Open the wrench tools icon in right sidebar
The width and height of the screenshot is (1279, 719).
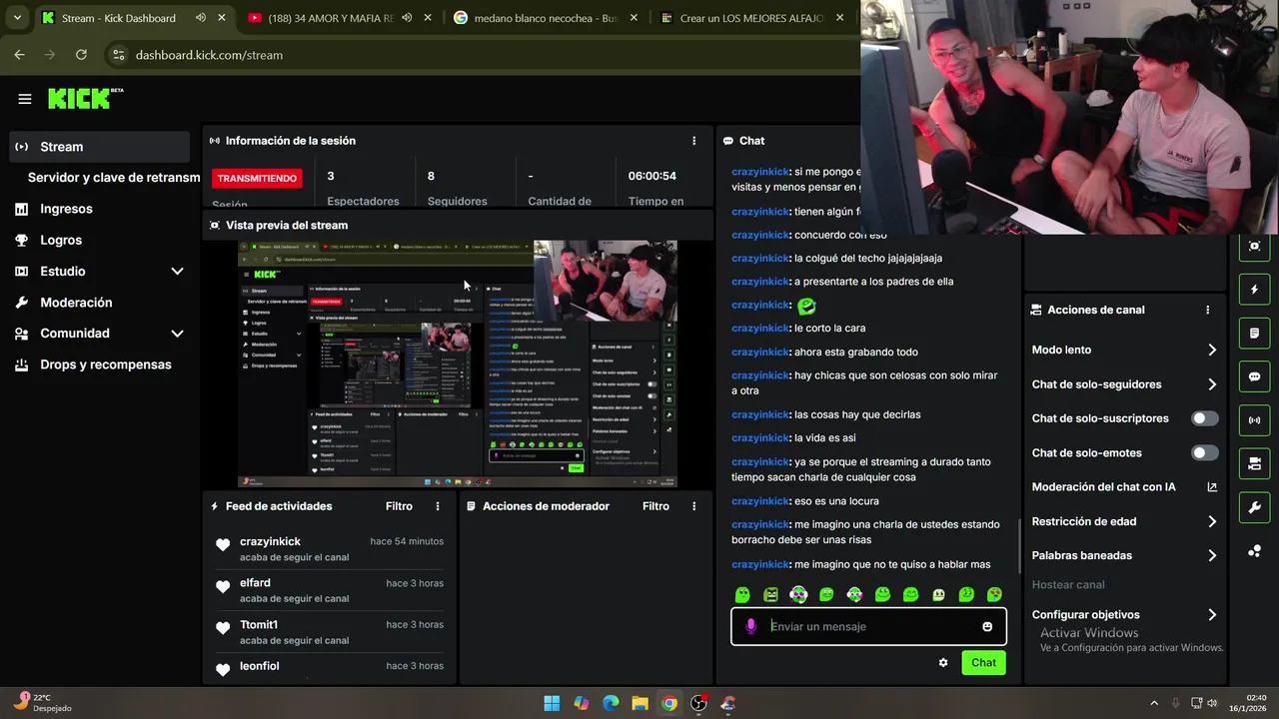1254,507
